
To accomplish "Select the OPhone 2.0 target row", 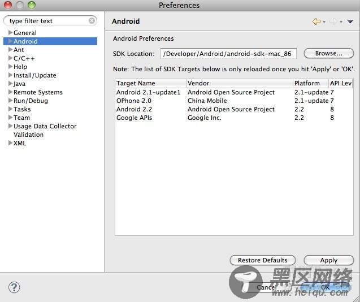I will pos(234,101).
